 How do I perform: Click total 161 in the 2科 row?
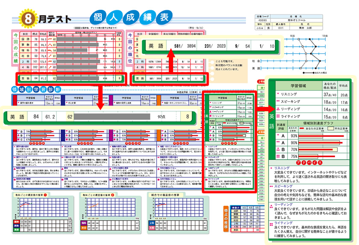[35, 61]
